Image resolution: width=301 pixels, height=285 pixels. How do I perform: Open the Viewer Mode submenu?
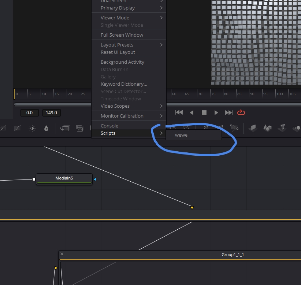point(129,18)
